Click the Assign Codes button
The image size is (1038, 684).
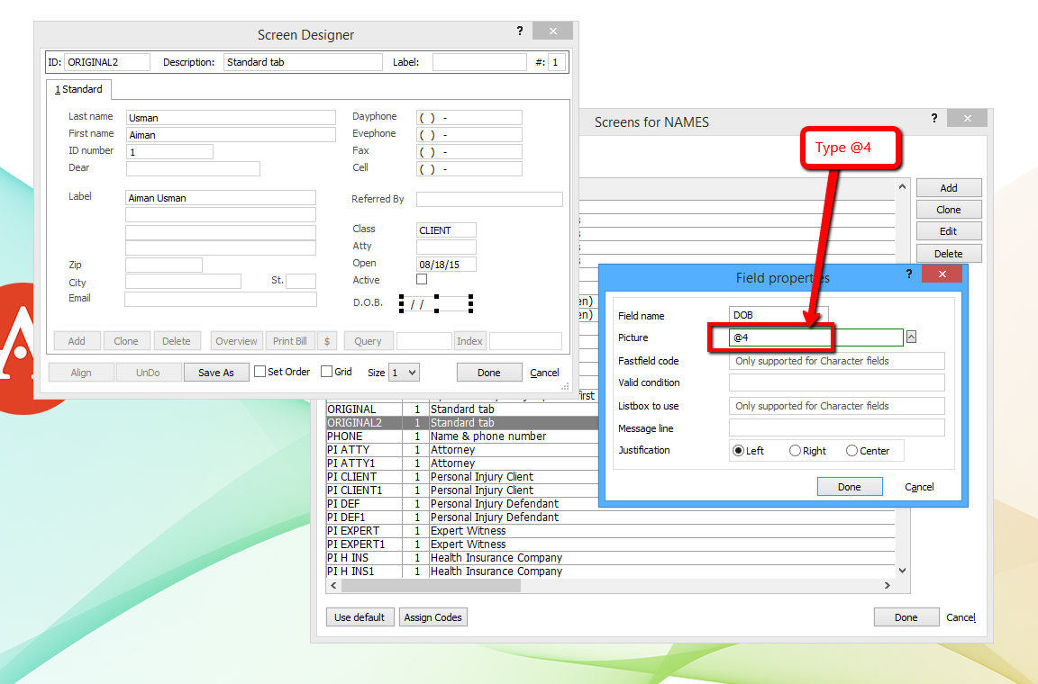point(432,617)
